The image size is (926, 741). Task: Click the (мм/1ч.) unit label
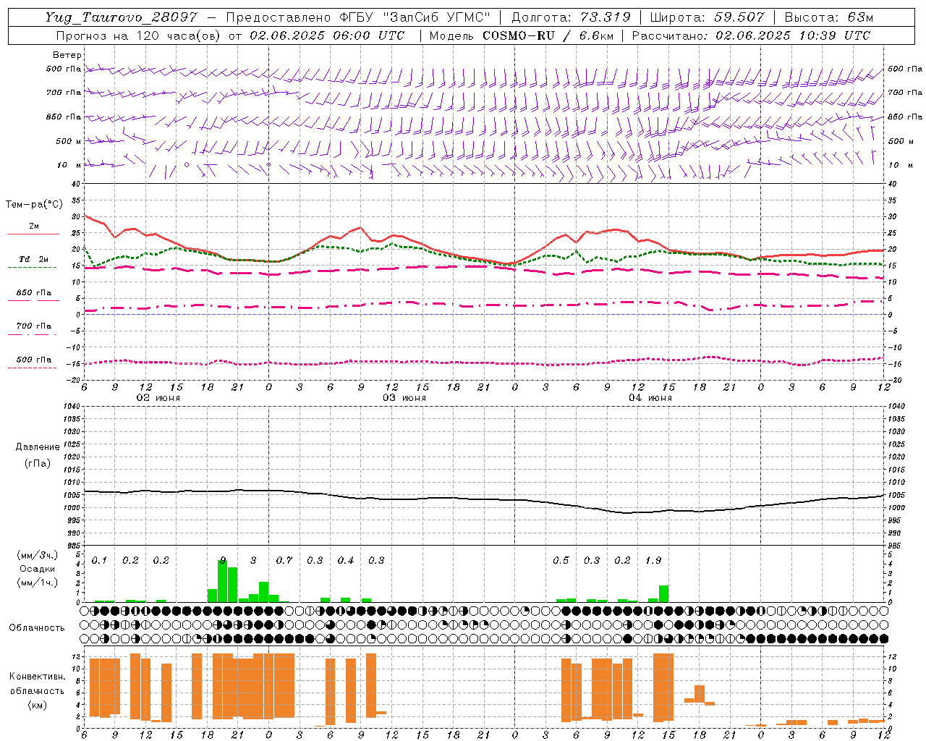coord(38,583)
